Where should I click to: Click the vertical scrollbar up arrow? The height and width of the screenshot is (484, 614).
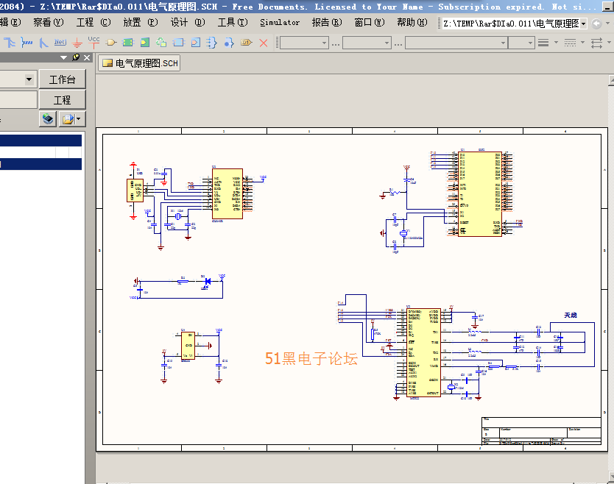(611, 80)
